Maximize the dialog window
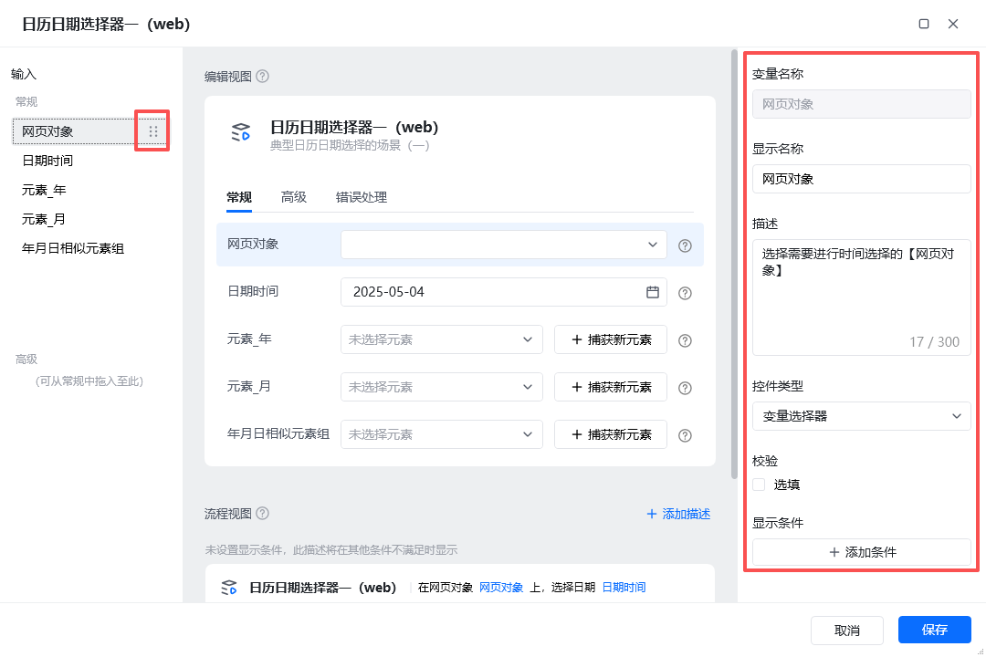986x657 pixels. click(x=924, y=24)
